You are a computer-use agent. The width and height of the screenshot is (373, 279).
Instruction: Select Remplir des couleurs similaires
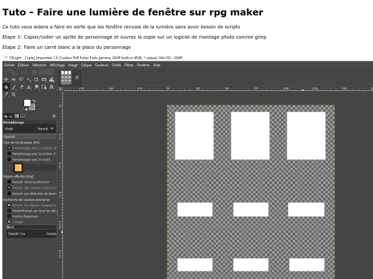click(x=32, y=187)
